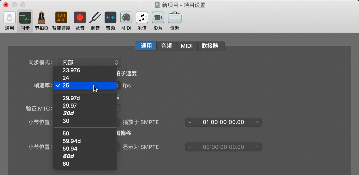Switch to the MIDI sub-tab

(x=187, y=46)
